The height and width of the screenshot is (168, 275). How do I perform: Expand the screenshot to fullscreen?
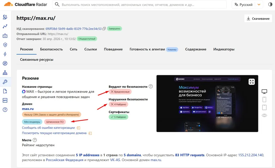[252, 82]
